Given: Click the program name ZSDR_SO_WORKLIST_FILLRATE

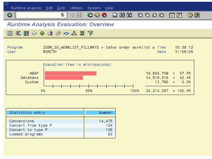Looking at the screenshot, I should tap(71, 47).
